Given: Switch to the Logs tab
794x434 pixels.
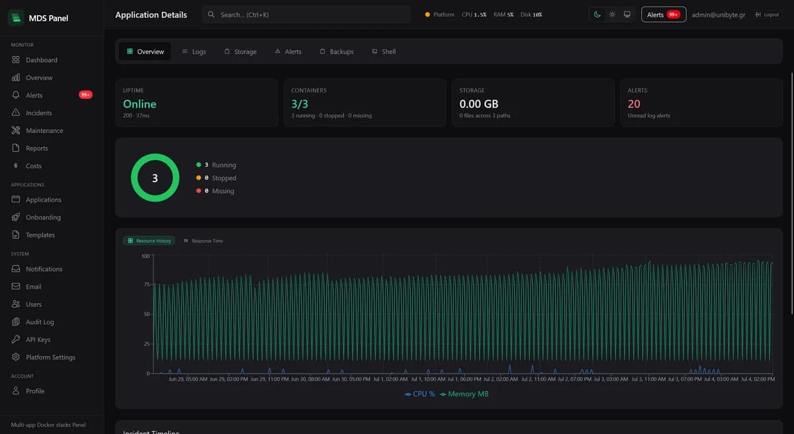Looking at the screenshot, I should coord(194,52).
